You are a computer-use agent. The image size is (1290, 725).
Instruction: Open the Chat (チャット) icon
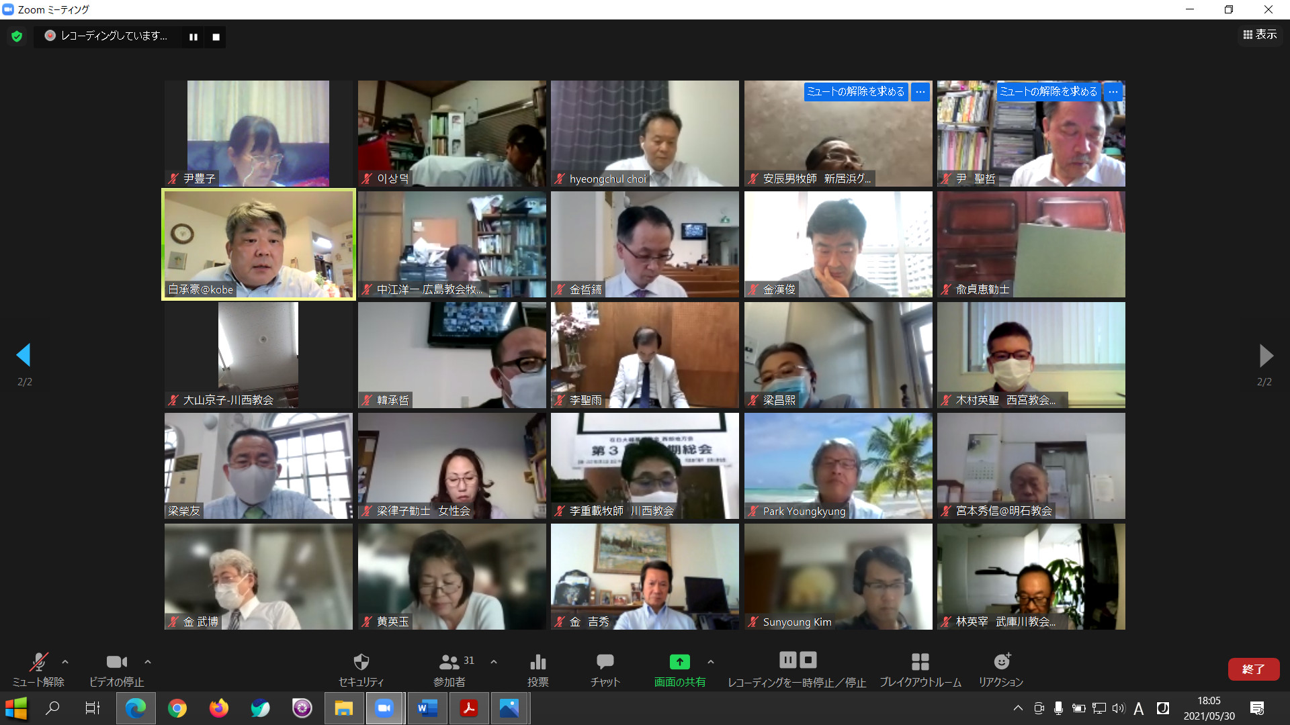coord(605,663)
